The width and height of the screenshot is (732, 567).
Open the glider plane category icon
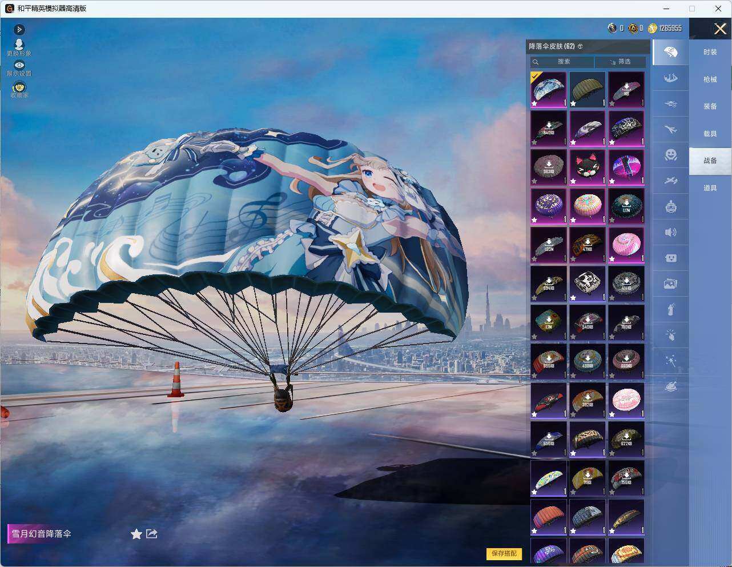[671, 181]
